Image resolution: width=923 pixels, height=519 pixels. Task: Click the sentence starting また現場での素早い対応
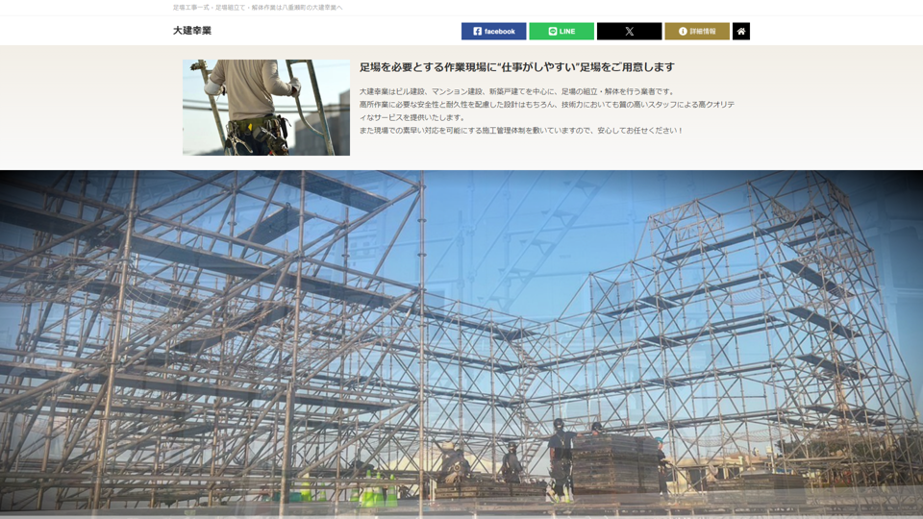520,130
